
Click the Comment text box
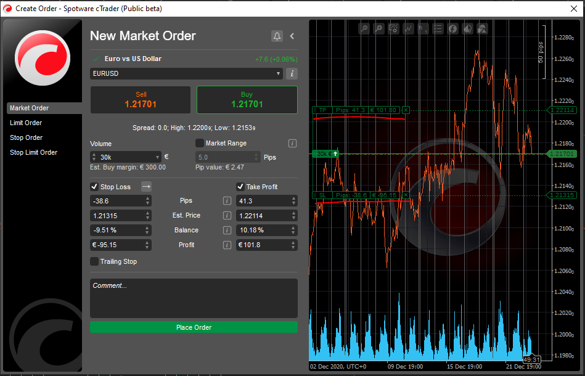click(x=194, y=298)
